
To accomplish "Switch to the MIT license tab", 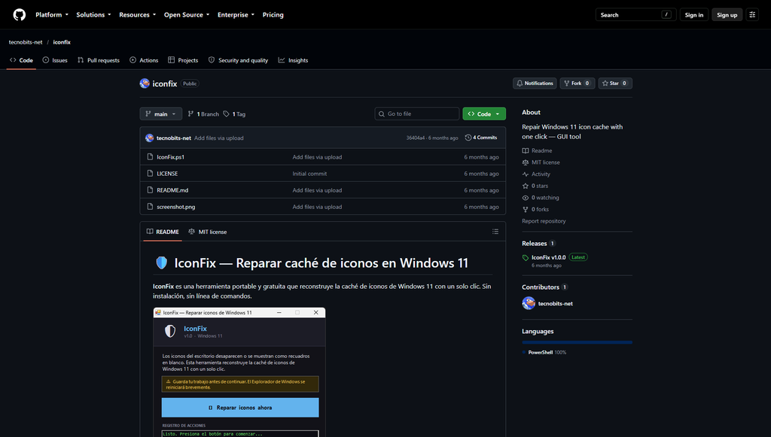I will click(208, 232).
